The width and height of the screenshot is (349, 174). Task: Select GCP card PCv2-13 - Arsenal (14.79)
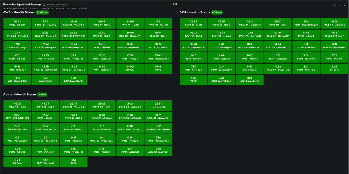click(x=222, y=35)
